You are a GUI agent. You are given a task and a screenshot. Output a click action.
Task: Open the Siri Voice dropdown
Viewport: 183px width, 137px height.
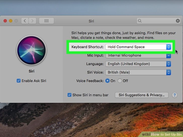138,73
